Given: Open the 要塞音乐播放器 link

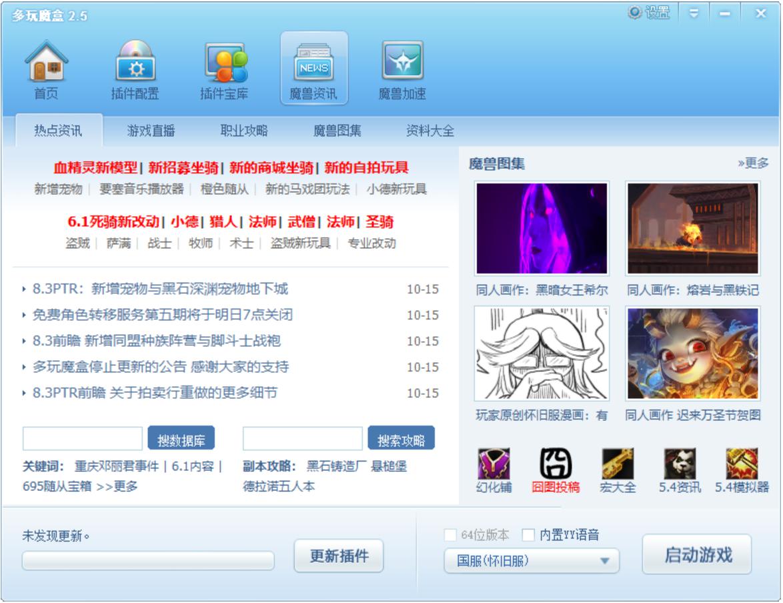Looking at the screenshot, I should pos(142,189).
